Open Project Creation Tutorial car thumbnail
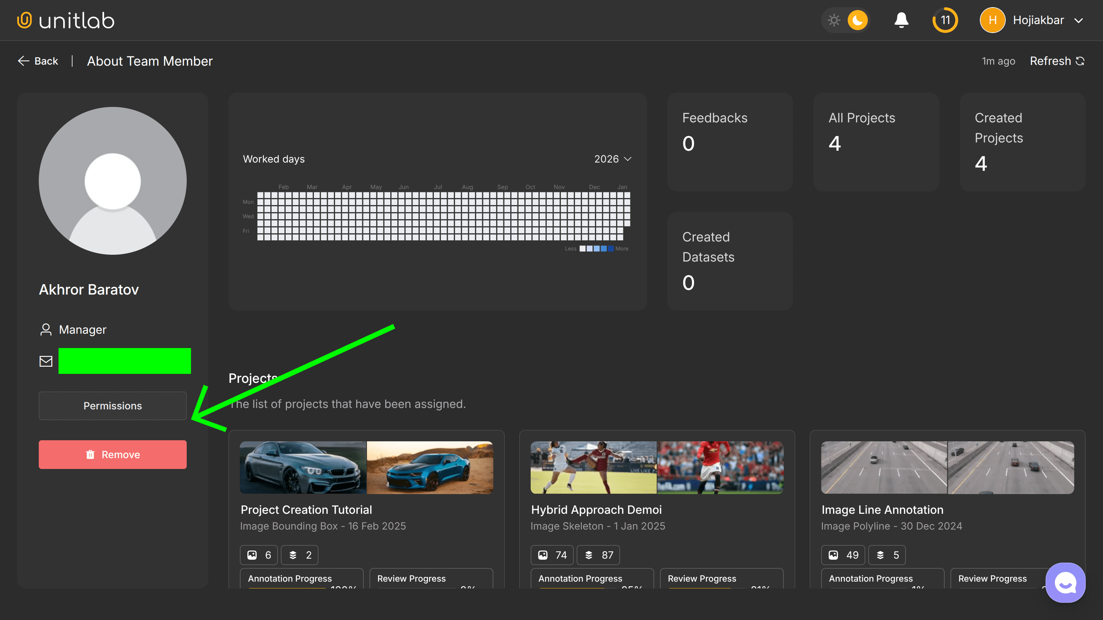The image size is (1103, 620). [x=366, y=468]
